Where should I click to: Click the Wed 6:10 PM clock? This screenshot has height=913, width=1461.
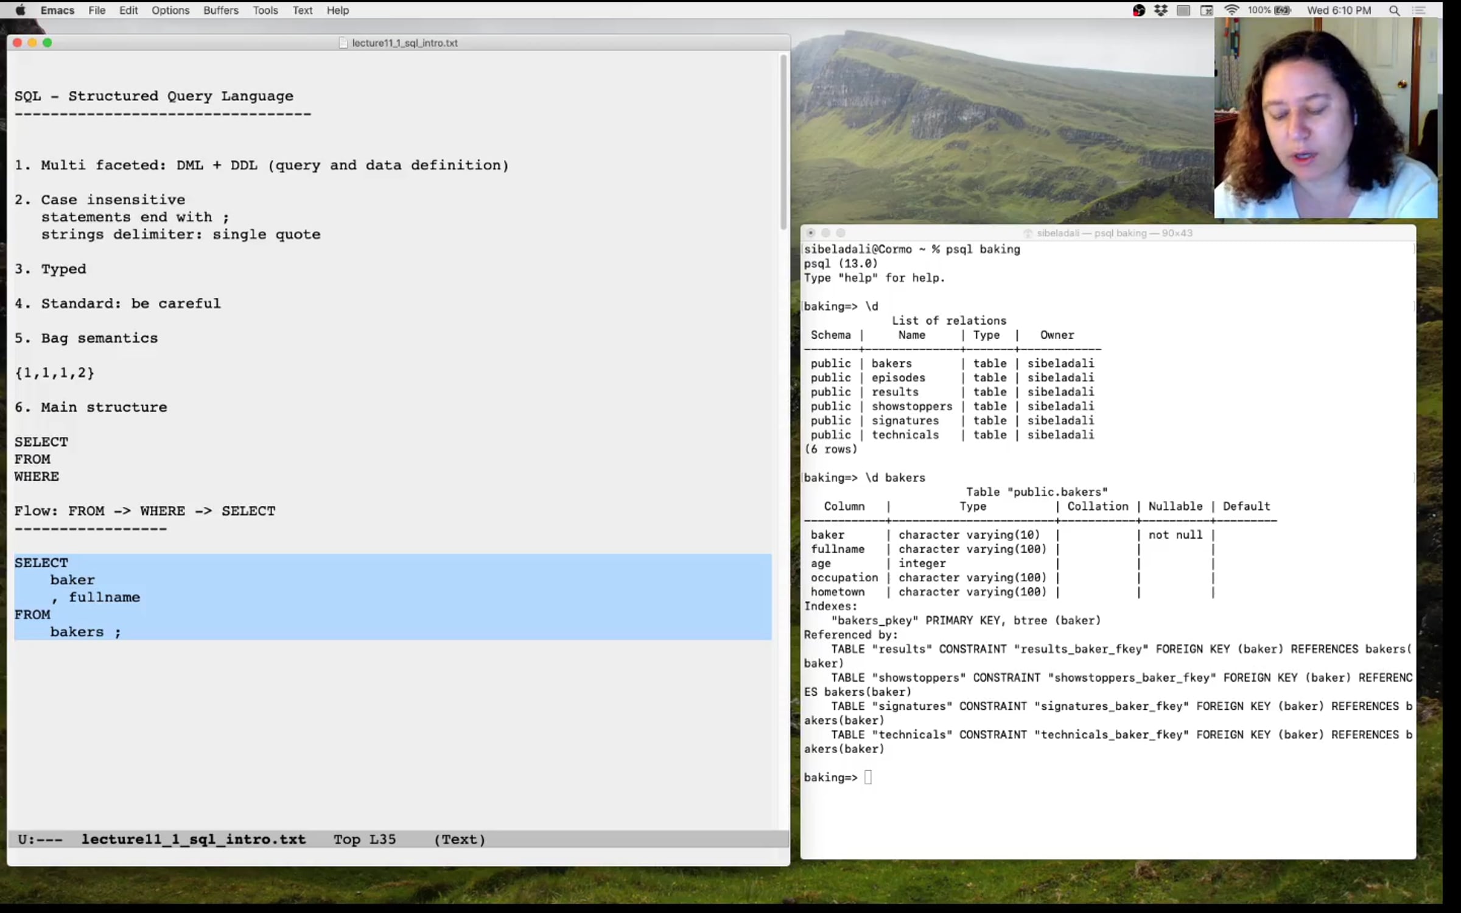click(1339, 10)
